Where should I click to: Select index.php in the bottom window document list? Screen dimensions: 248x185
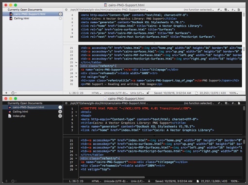point(33,116)
